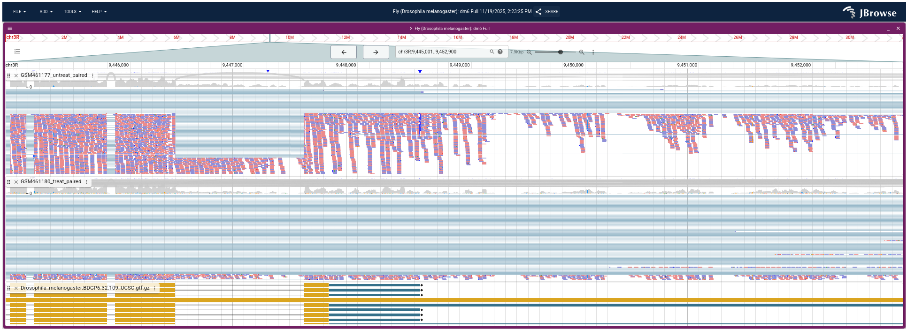Screen dimensions: 907x329
Task: Open the view hamburger menu
Action: click(x=10, y=29)
